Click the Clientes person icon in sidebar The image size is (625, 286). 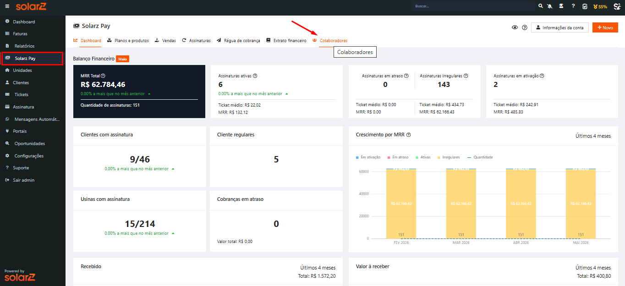click(7, 82)
